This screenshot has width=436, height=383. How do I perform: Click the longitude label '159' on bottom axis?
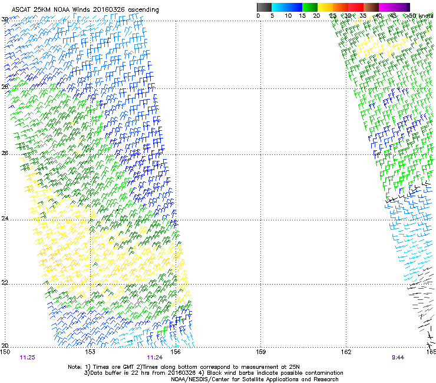tap(261, 352)
